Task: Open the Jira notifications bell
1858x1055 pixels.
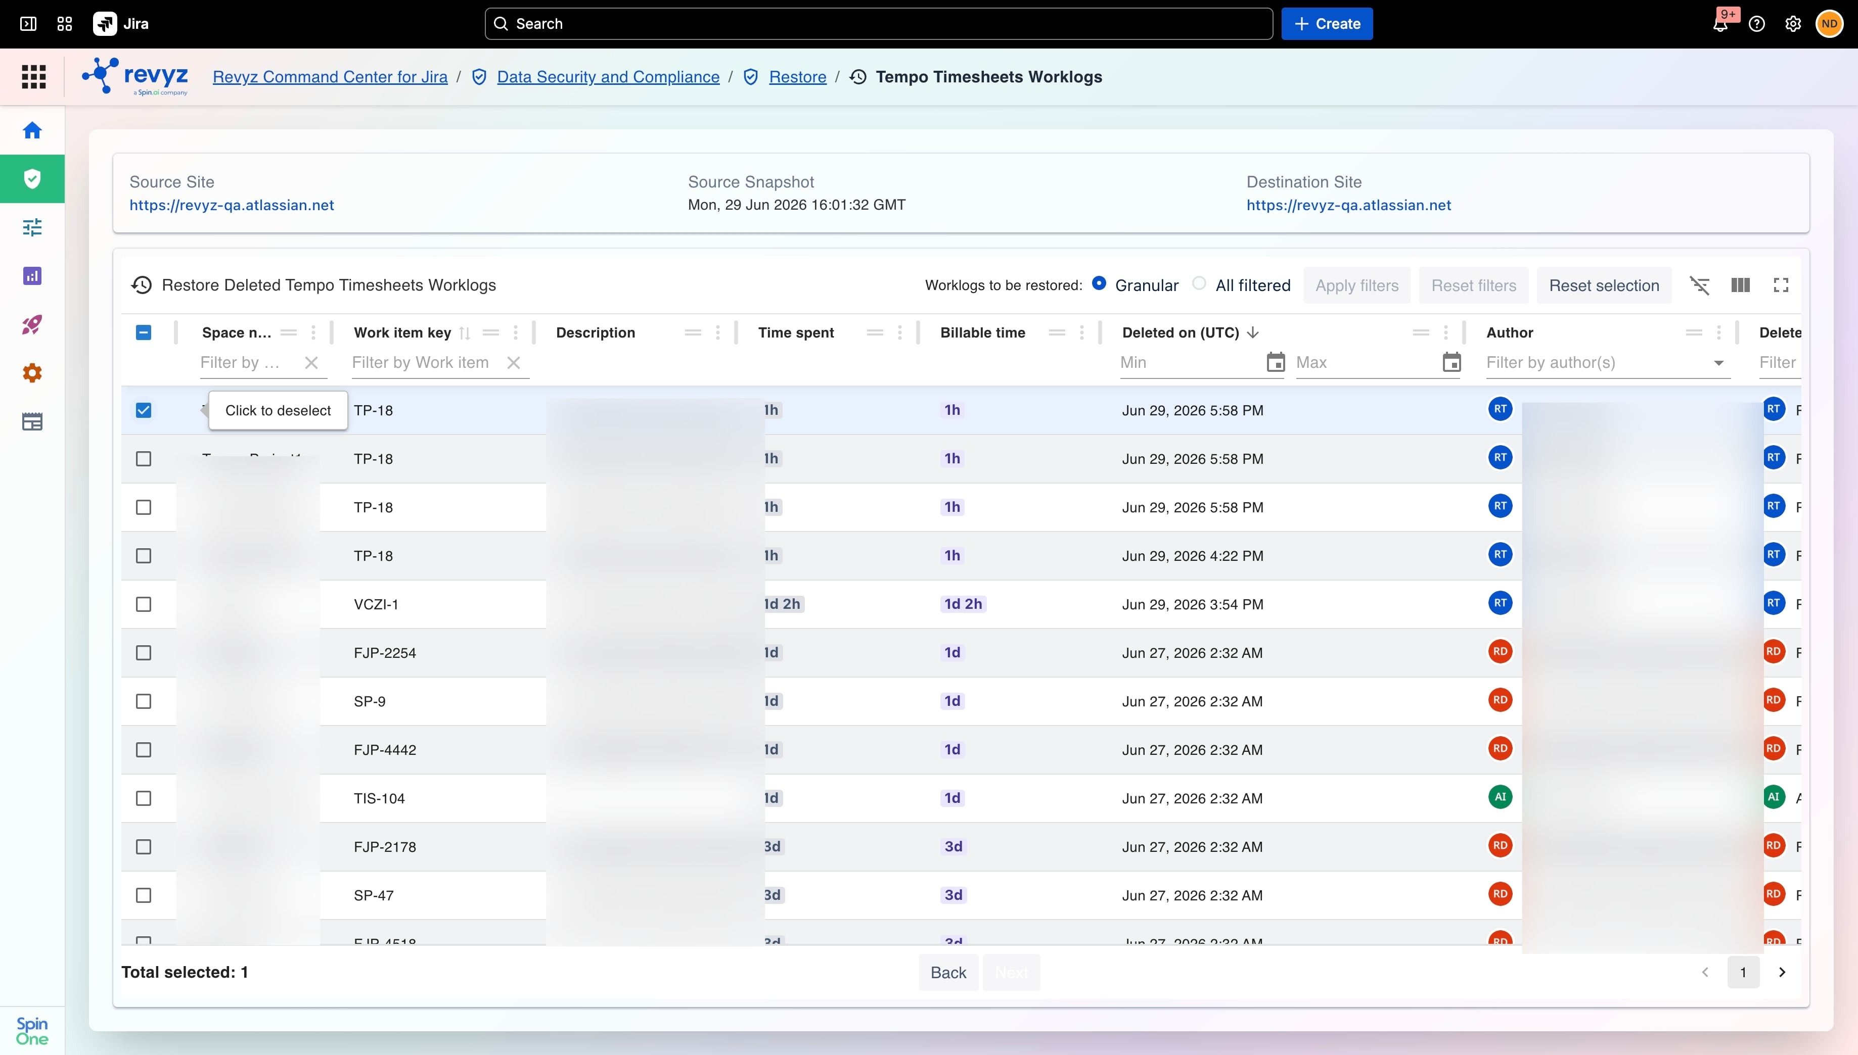Action: [x=1720, y=24]
